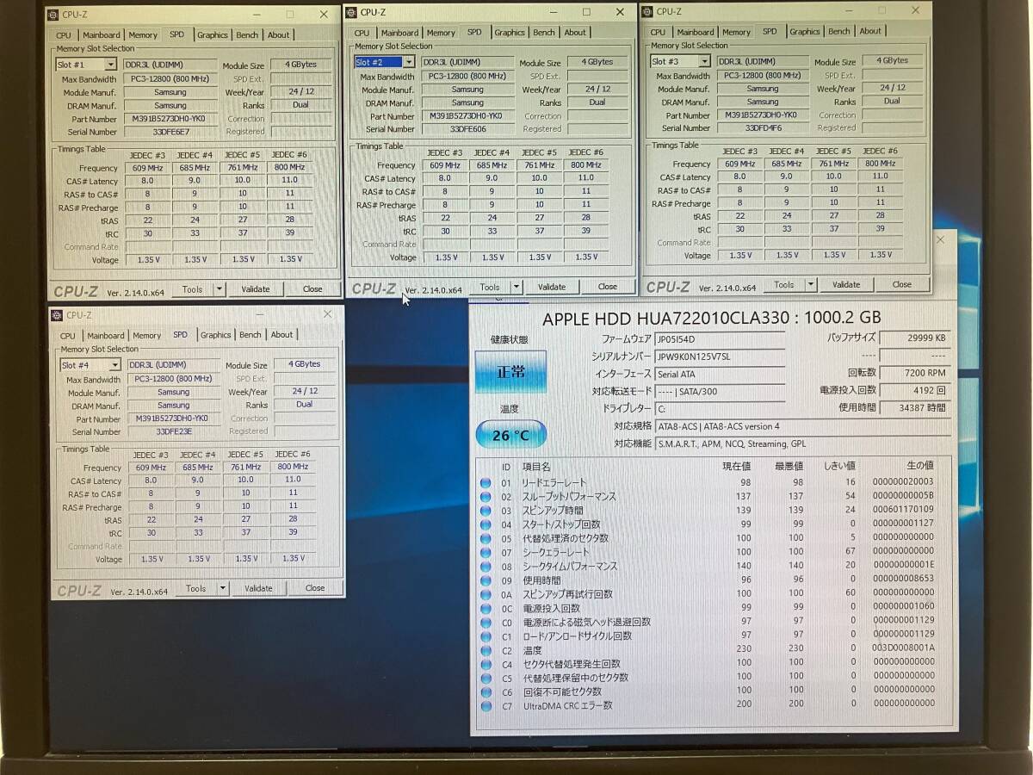The width and height of the screenshot is (1033, 775).
Task: Open Mainboard tab in Slot #4 window
Action: click(x=105, y=336)
